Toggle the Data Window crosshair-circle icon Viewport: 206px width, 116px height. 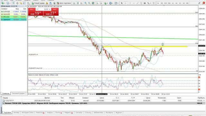point(17,3)
